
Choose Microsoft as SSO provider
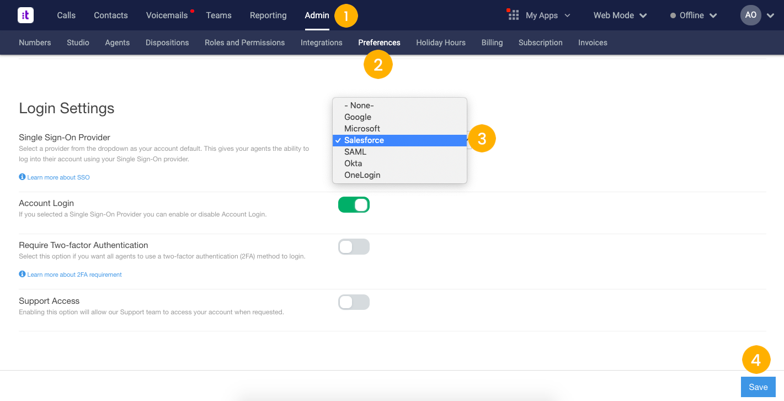tap(399, 129)
